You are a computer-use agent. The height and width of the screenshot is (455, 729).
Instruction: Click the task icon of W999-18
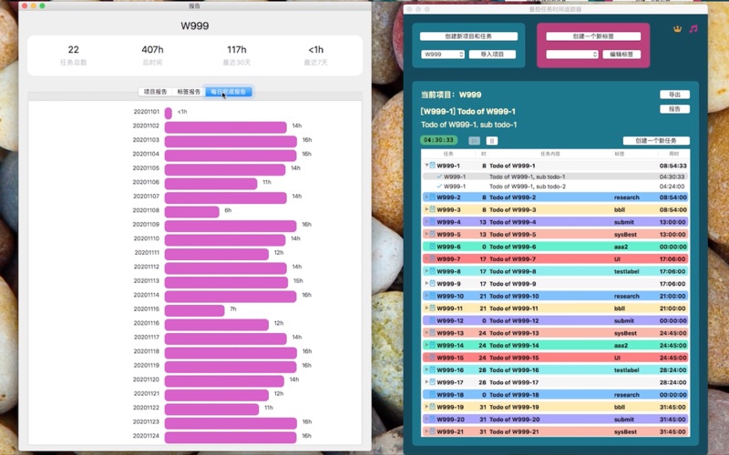coord(432,395)
